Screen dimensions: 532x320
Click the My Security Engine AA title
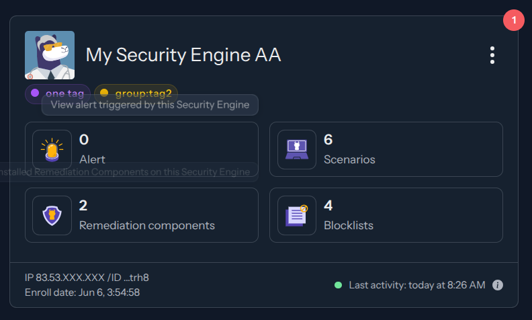click(x=183, y=56)
